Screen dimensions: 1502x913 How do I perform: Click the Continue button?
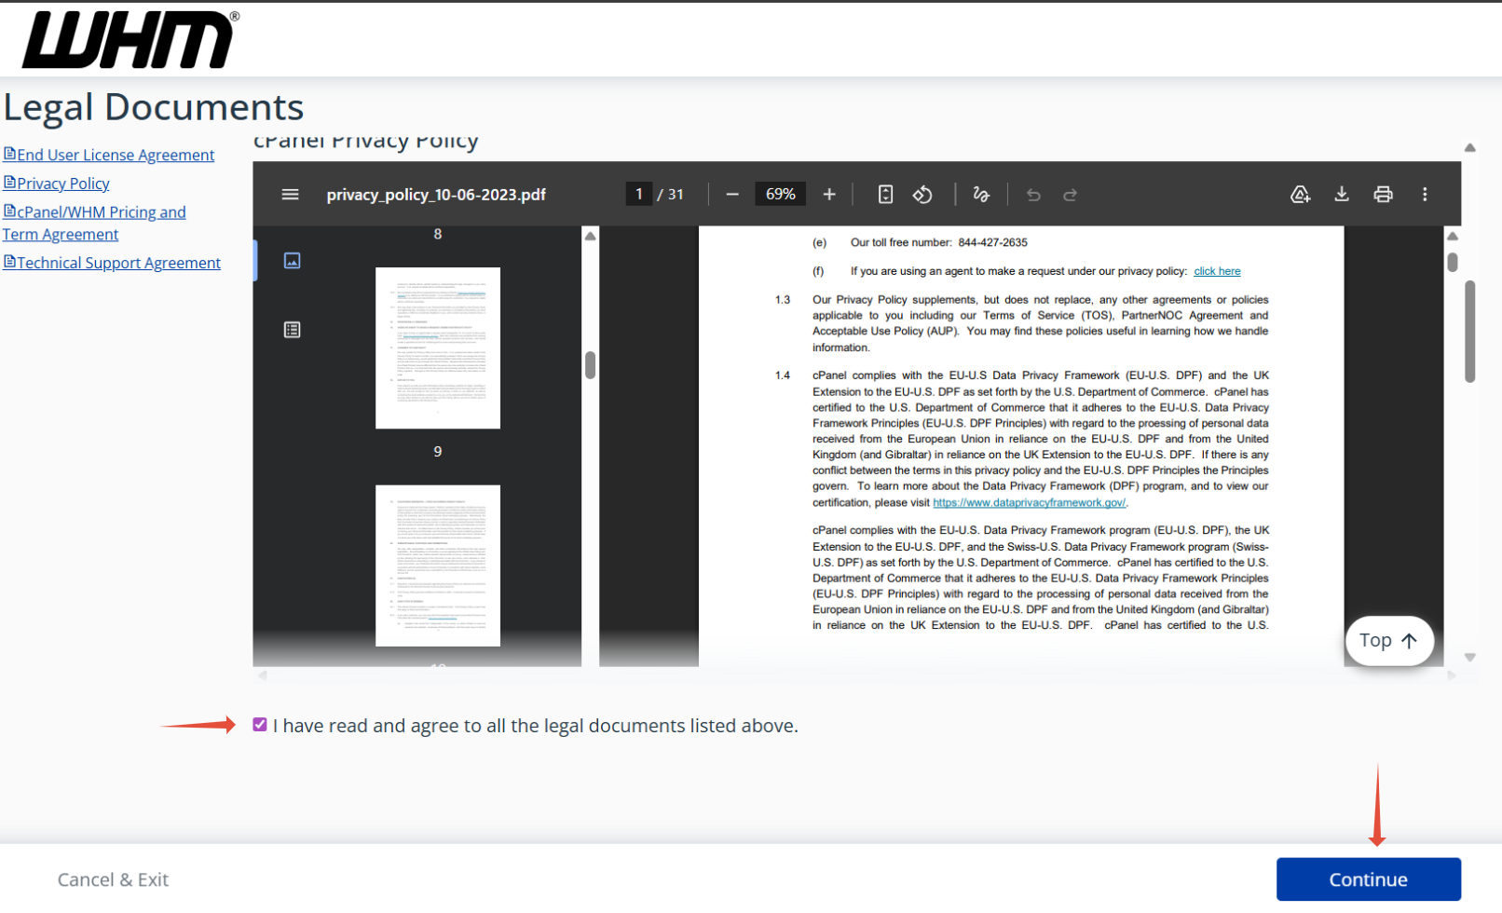click(1368, 879)
